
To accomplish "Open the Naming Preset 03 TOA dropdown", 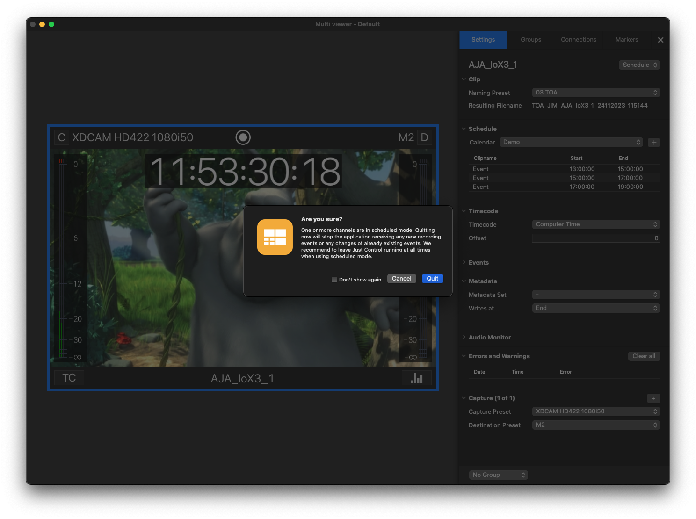I will coord(596,93).
